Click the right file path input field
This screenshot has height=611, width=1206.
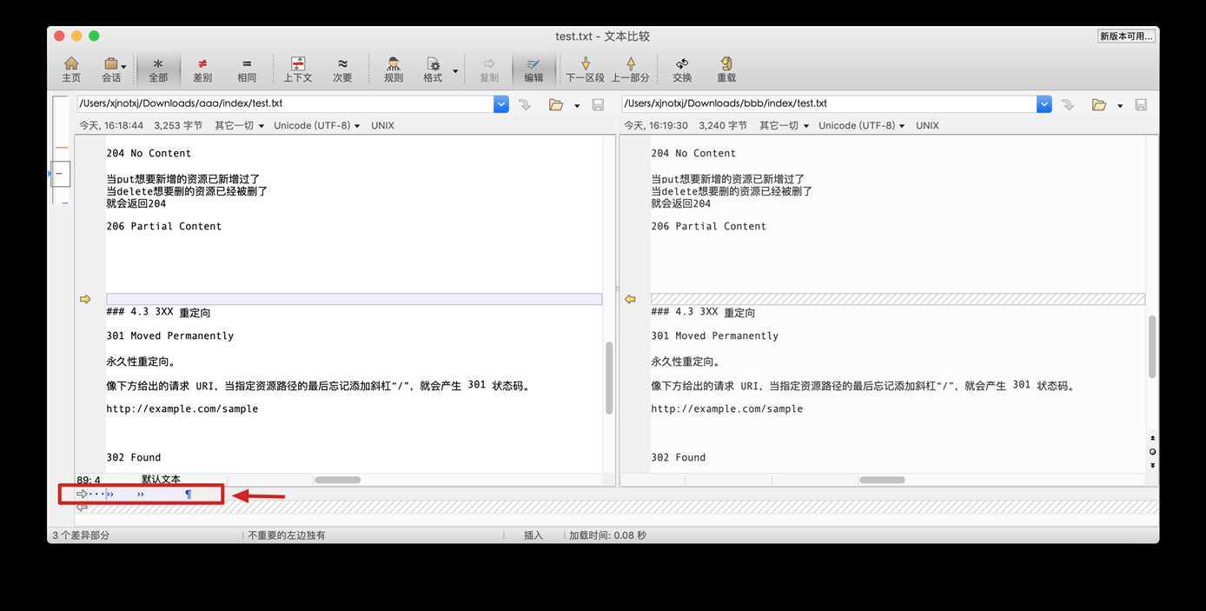[829, 103]
